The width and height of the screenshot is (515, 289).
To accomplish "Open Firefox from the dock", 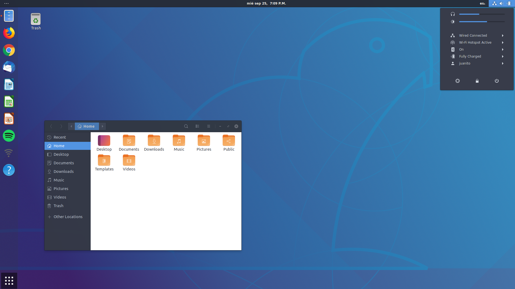I will [x=9, y=33].
